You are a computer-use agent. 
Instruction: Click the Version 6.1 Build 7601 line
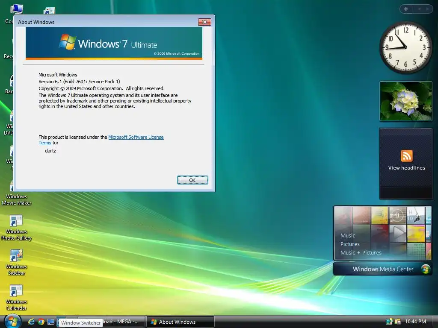click(x=79, y=82)
